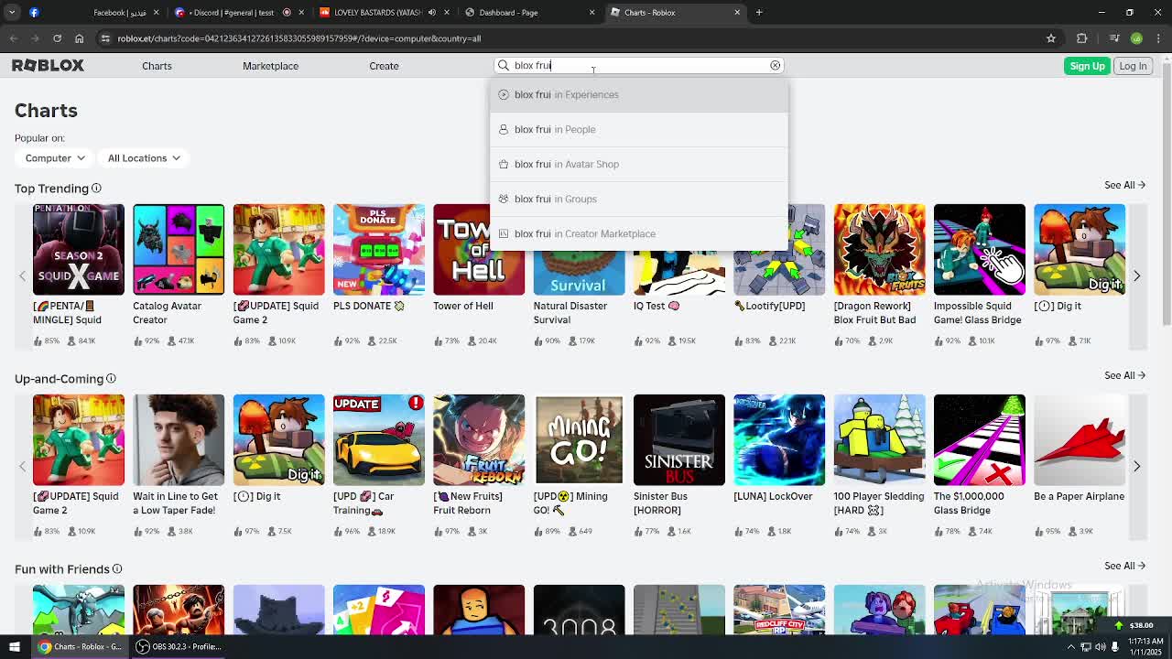The image size is (1172, 659).
Task: Open the Mining GO! game thumbnail
Action: (579, 440)
